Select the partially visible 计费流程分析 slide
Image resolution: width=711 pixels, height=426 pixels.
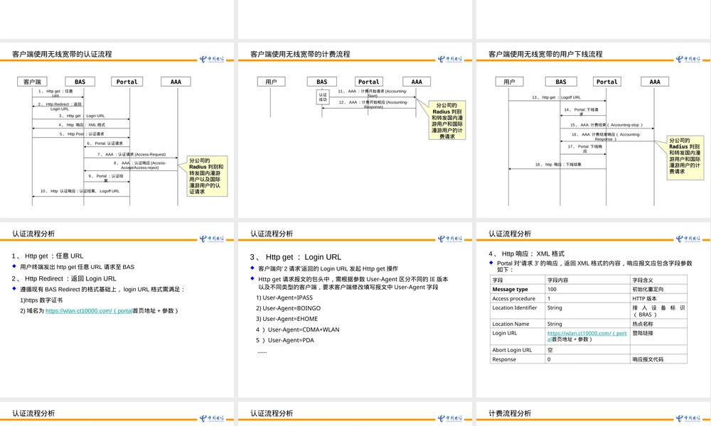coord(594,414)
